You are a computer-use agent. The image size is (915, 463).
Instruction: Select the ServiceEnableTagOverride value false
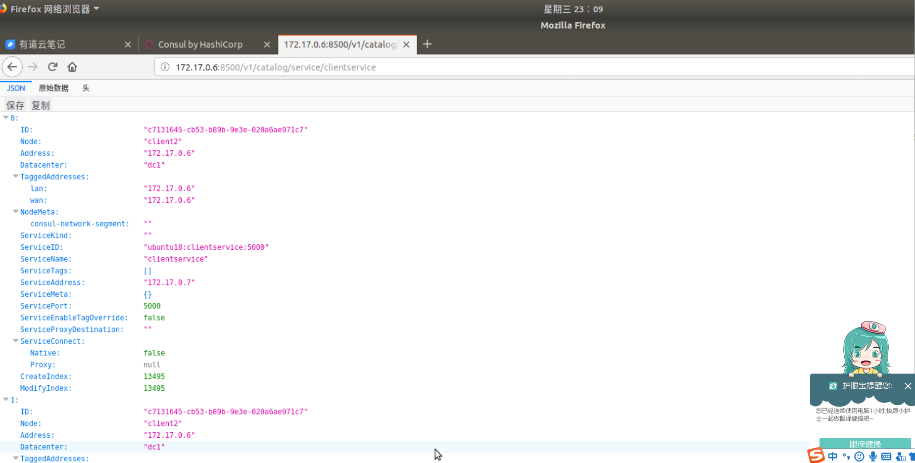154,318
